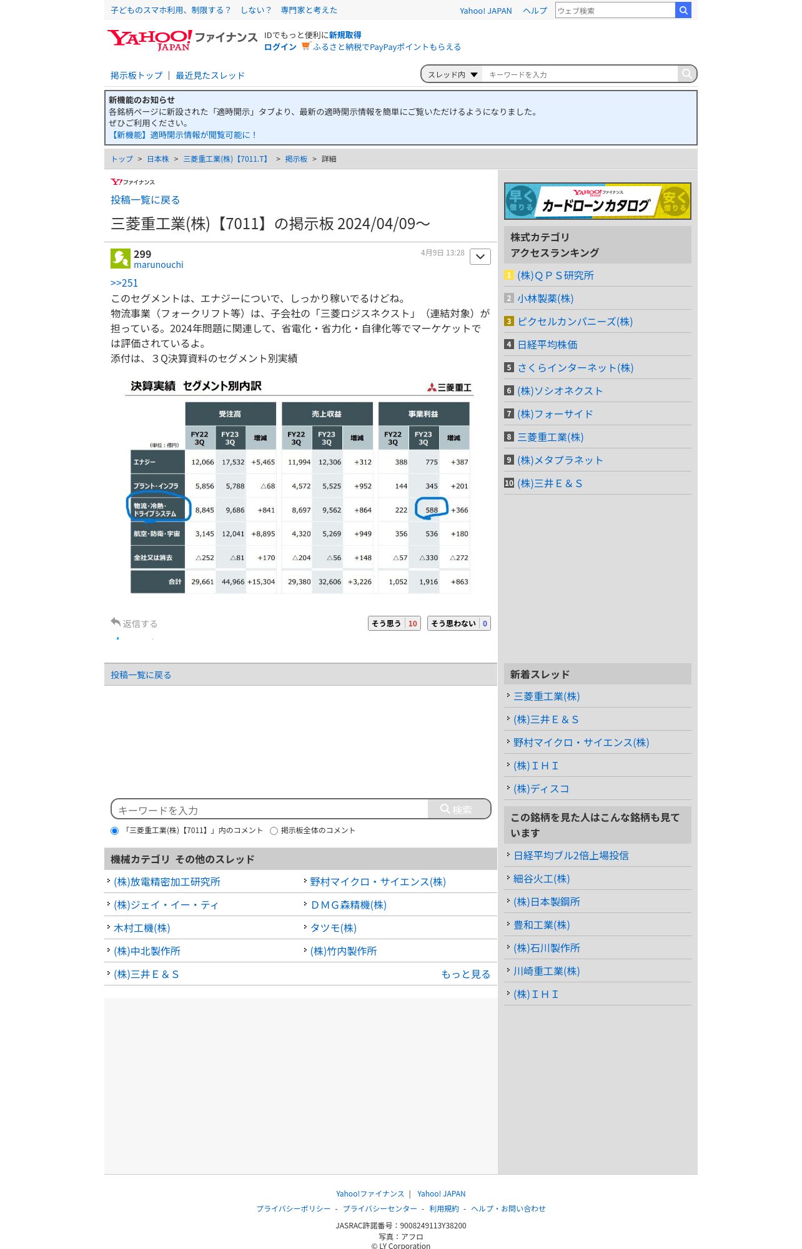This screenshot has width=802, height=1249.
Task: Open 日経平均株価 ranking entry
Action: [x=547, y=345]
